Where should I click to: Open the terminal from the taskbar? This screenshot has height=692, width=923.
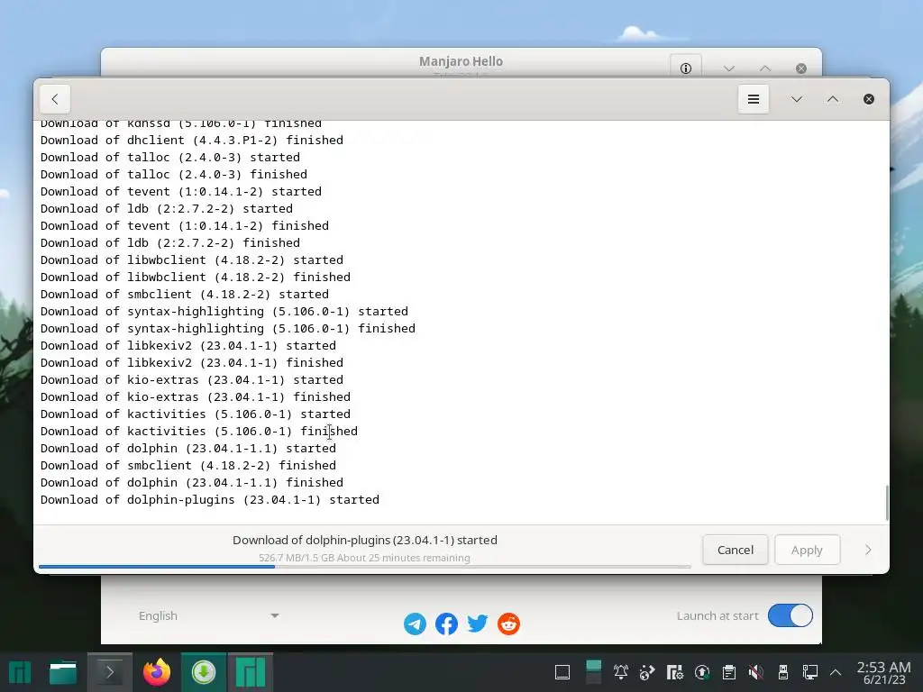click(110, 672)
